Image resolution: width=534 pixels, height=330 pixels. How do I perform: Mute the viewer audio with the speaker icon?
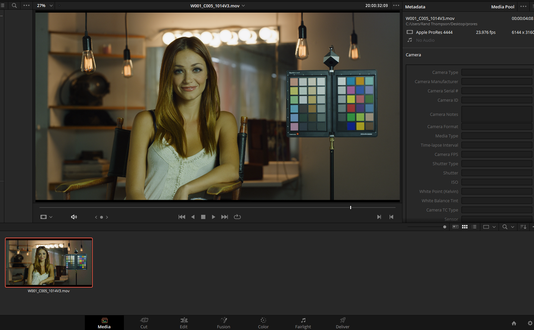coord(74,217)
